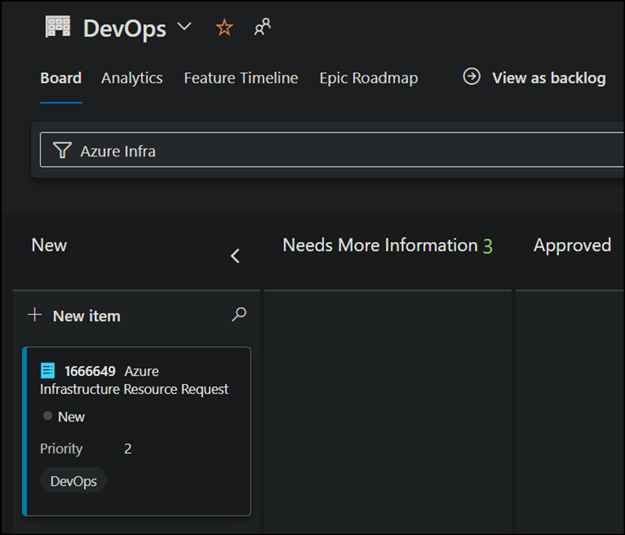Open the team members icon

click(x=262, y=27)
